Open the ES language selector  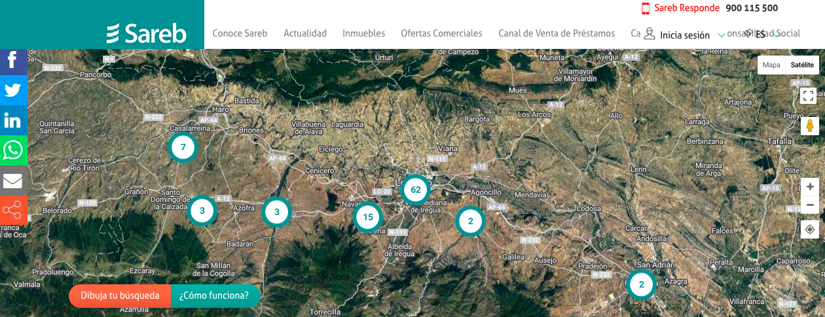click(x=761, y=35)
